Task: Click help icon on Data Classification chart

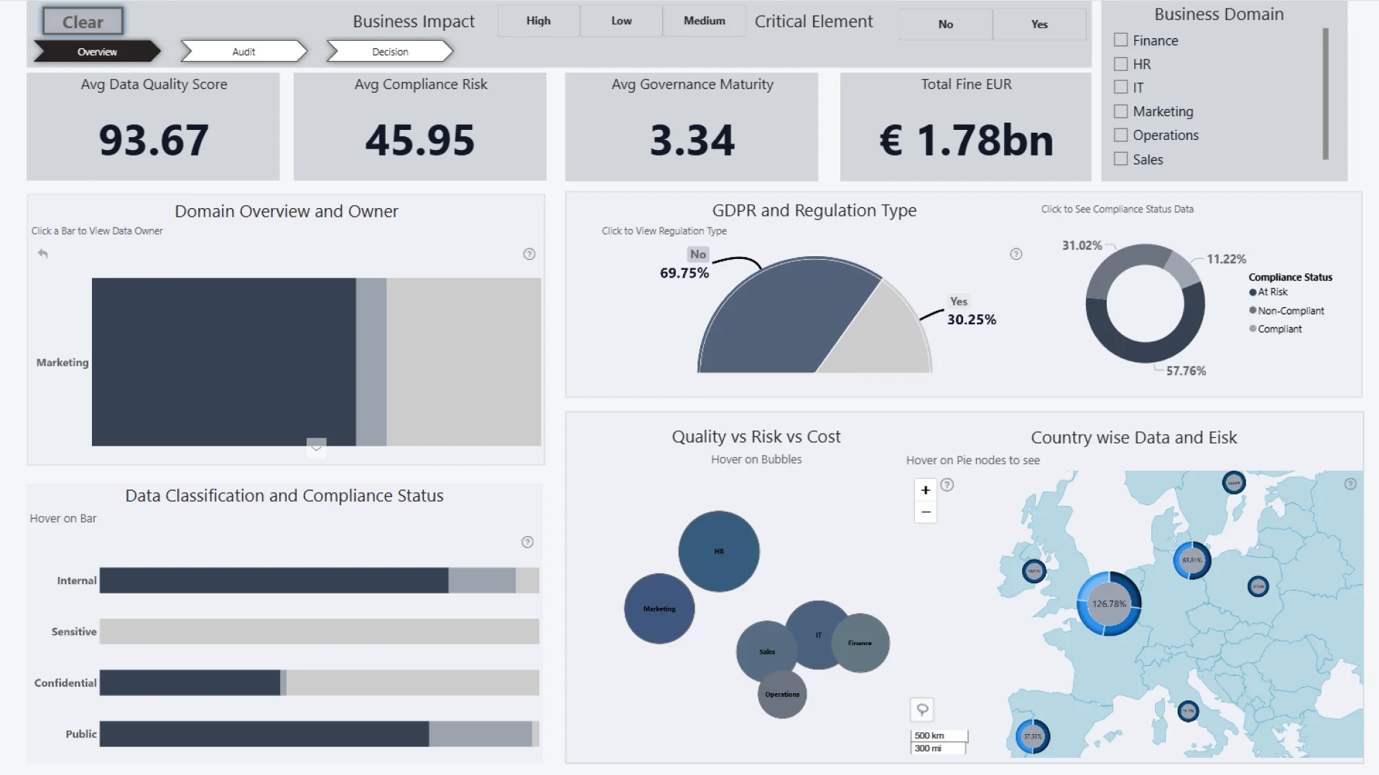Action: click(x=527, y=542)
